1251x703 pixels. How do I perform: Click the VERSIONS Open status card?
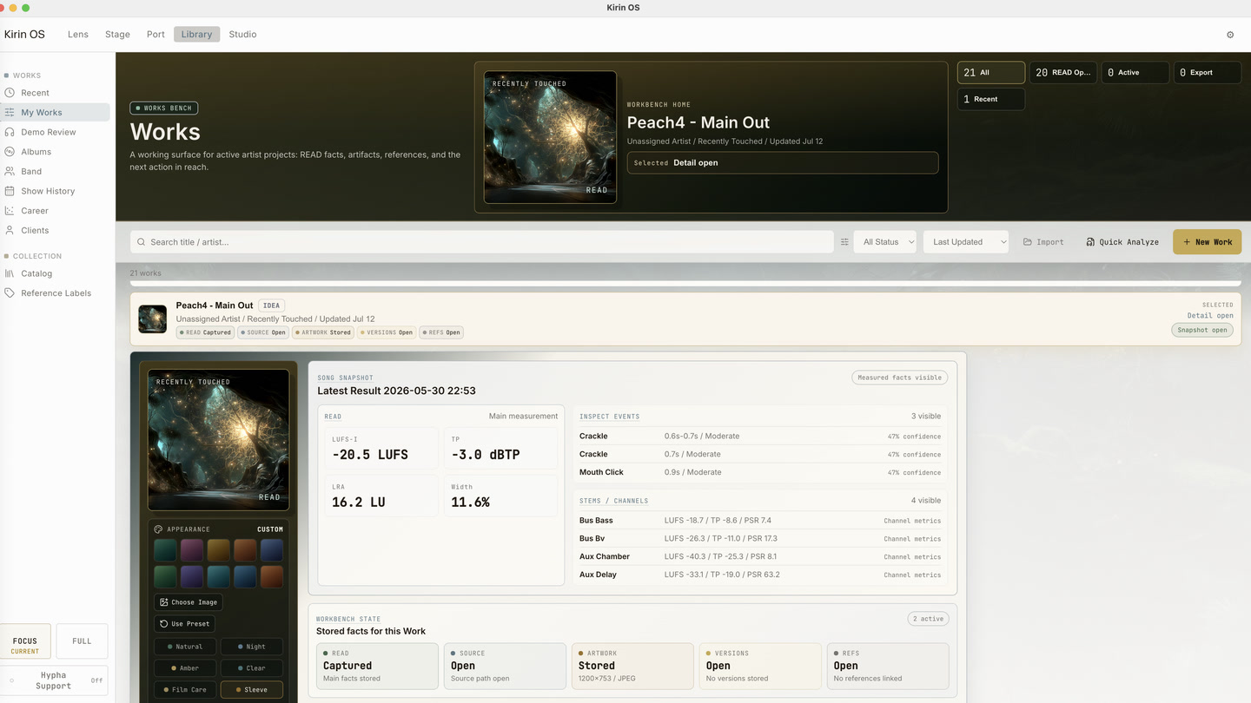(x=760, y=666)
